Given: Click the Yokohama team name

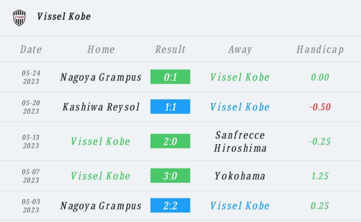Looking at the screenshot, I should (x=240, y=176).
